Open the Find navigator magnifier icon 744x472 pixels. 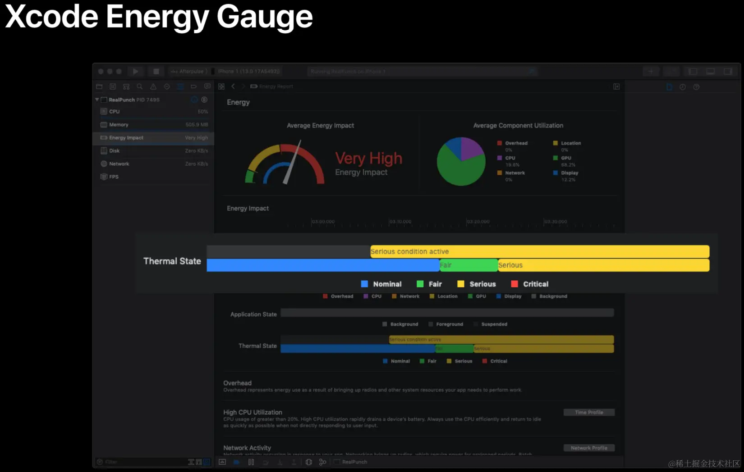pyautogui.click(x=140, y=86)
